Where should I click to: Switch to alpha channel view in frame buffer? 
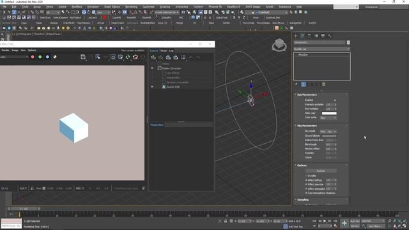[55, 57]
